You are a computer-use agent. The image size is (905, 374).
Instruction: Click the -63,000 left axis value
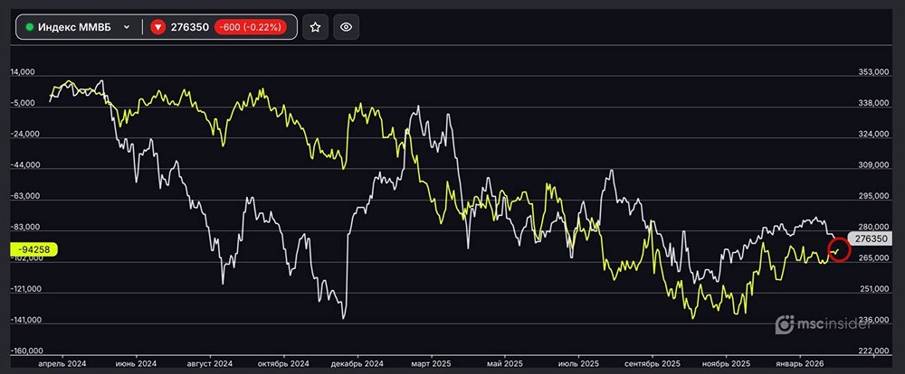pyautogui.click(x=24, y=196)
